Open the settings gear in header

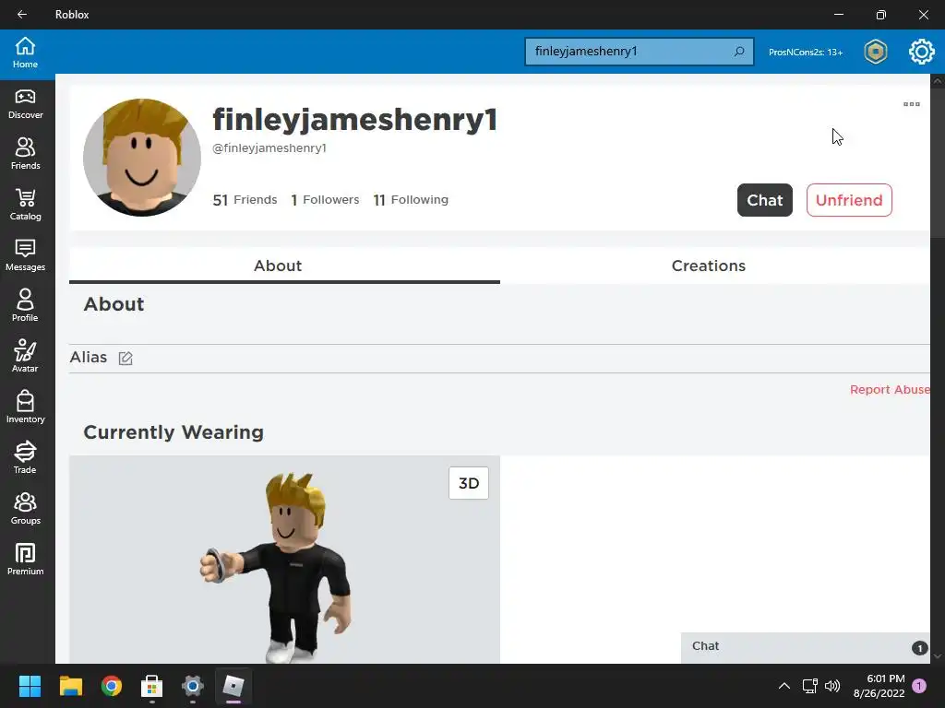point(922,52)
